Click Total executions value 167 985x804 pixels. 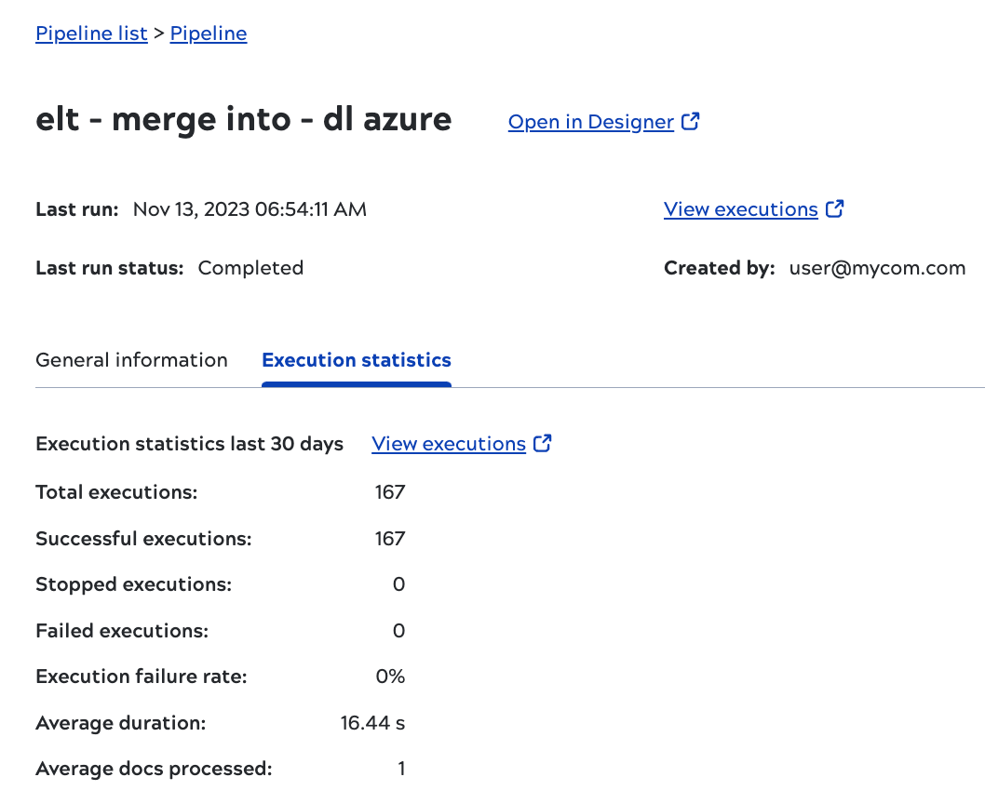click(390, 492)
